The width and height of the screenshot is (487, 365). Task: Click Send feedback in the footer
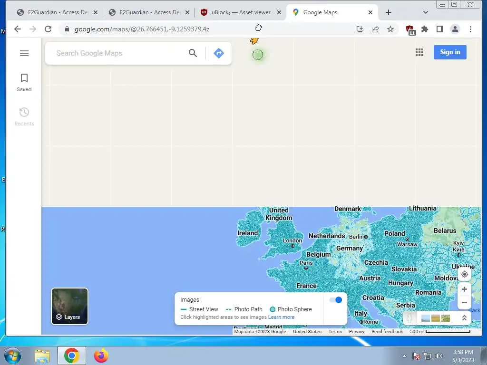387,331
